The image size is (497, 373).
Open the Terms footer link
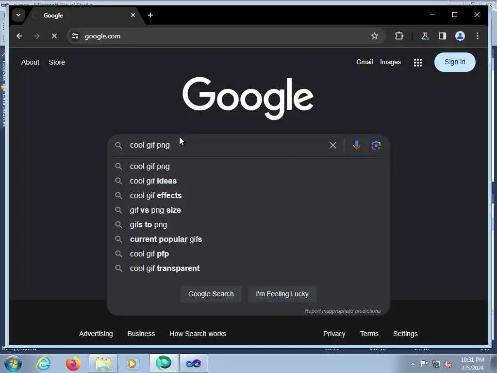click(x=369, y=334)
